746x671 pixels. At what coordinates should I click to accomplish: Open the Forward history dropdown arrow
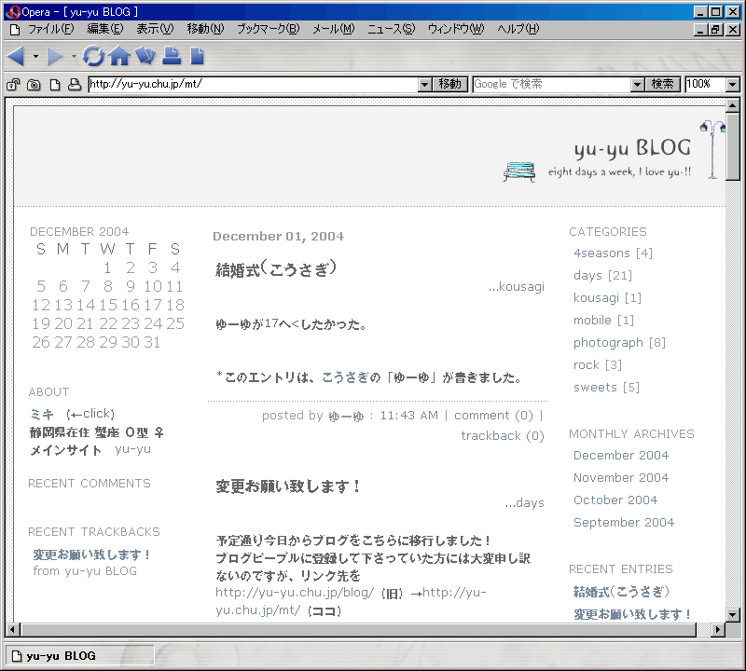74,56
